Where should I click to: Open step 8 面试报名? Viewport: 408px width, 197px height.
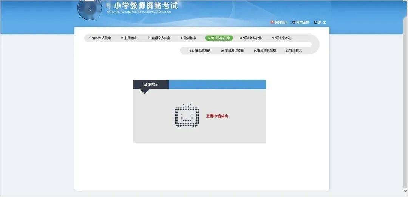point(294,50)
